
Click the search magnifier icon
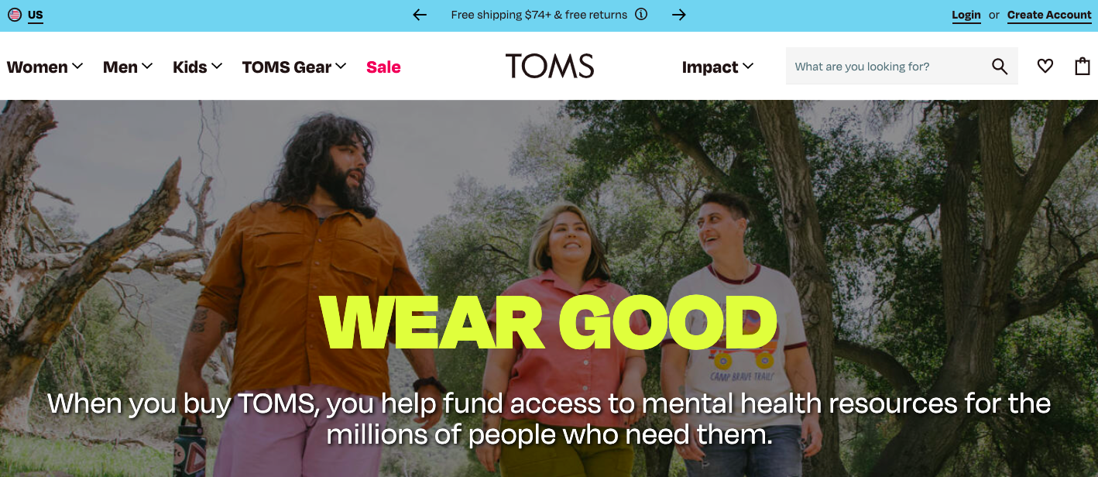pyautogui.click(x=1000, y=67)
